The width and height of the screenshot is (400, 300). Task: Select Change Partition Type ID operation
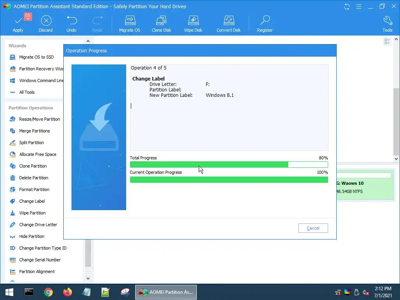38,248
